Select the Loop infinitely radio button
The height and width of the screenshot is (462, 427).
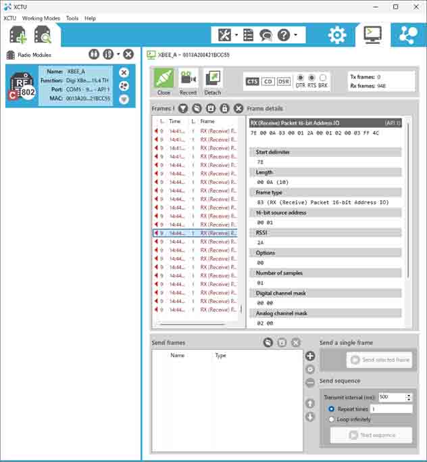(x=331, y=419)
